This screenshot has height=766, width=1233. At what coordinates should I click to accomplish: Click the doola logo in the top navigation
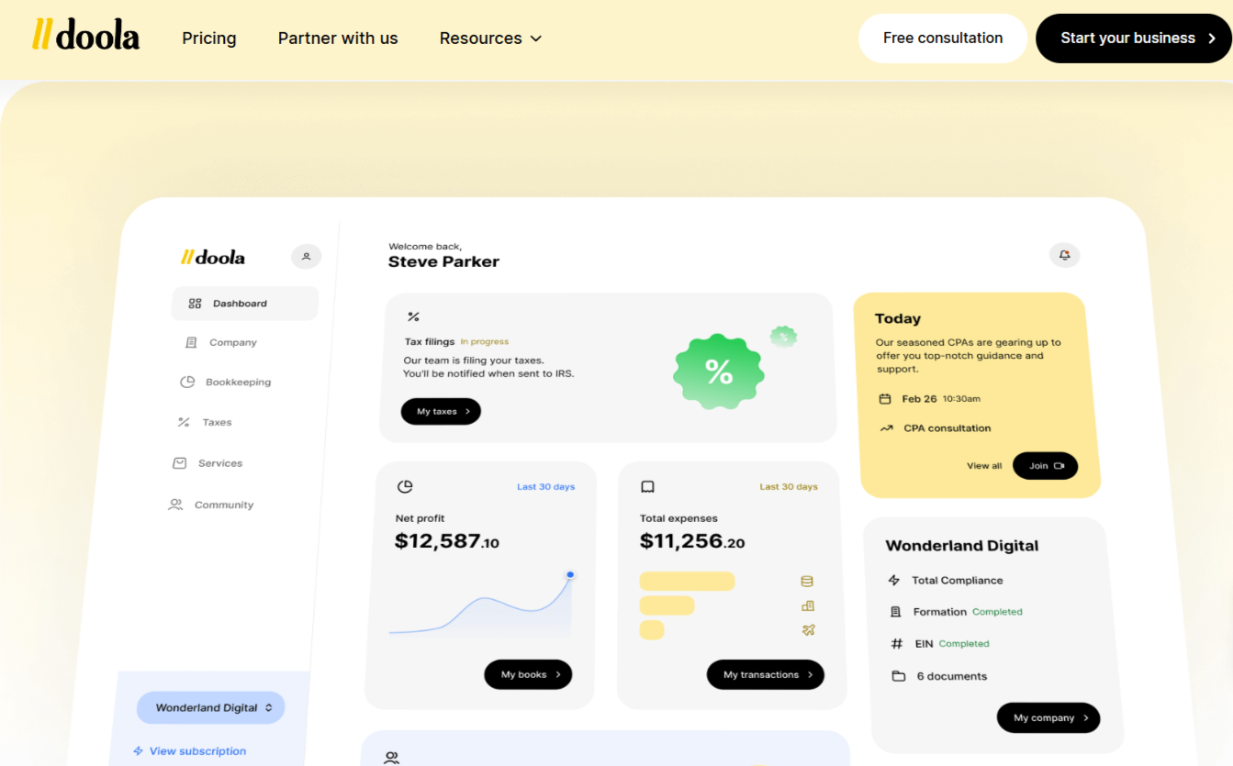pyautogui.click(x=85, y=35)
